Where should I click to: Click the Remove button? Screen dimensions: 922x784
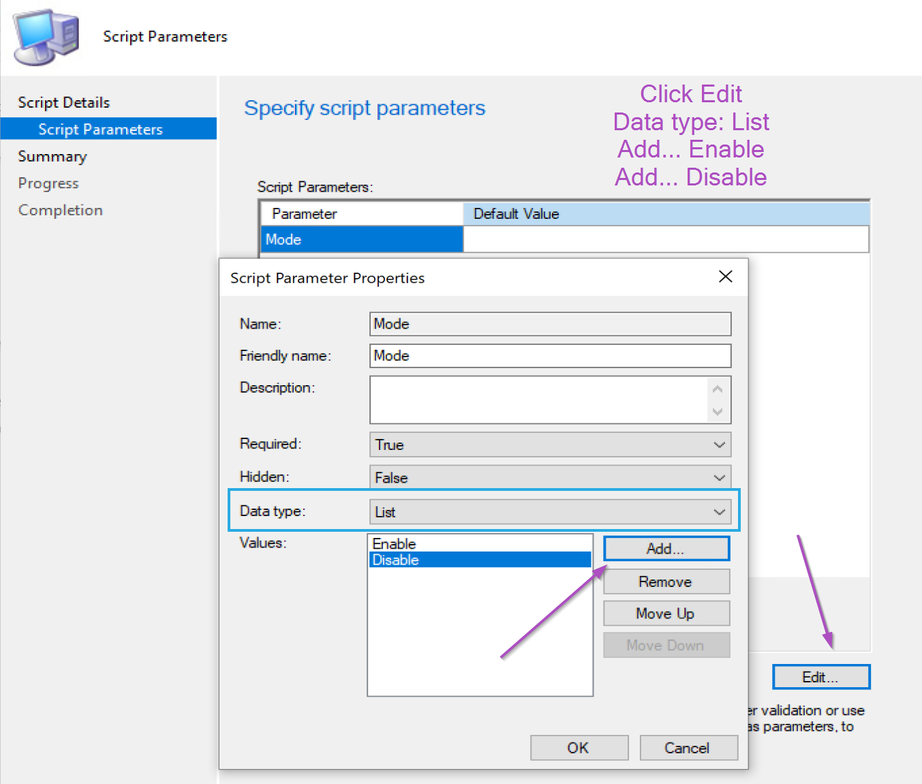666,582
